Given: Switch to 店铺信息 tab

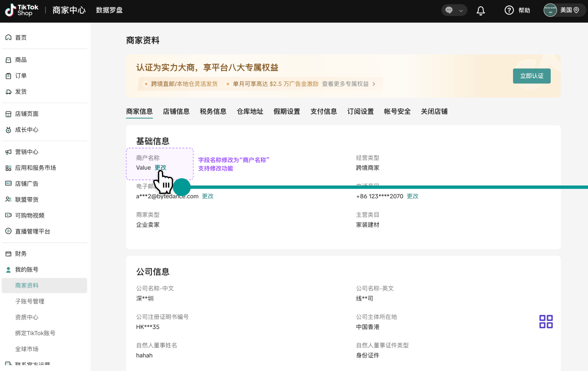Looking at the screenshot, I should click(176, 111).
